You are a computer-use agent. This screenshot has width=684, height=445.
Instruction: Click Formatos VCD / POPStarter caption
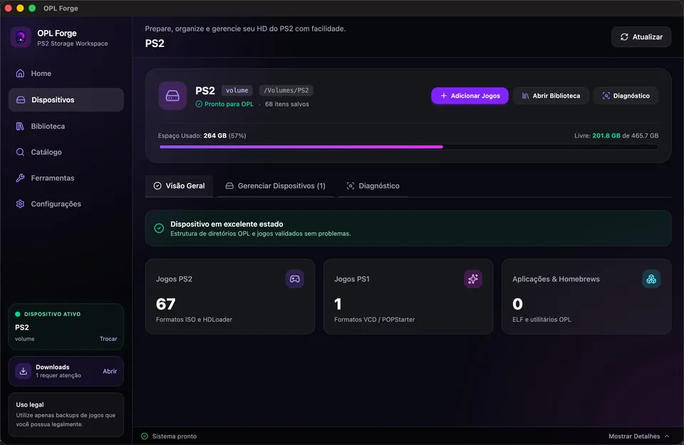click(x=374, y=320)
